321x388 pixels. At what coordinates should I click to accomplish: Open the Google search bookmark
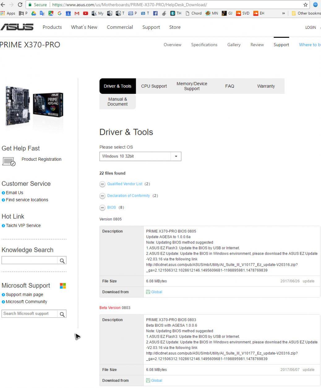[x=60, y=13]
